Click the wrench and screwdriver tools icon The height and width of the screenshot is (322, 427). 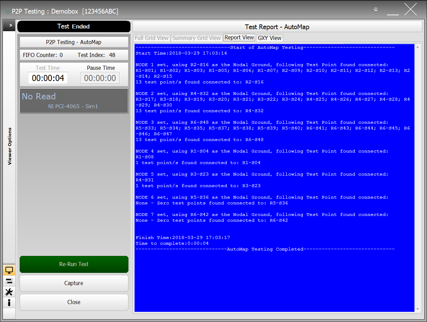click(9, 292)
